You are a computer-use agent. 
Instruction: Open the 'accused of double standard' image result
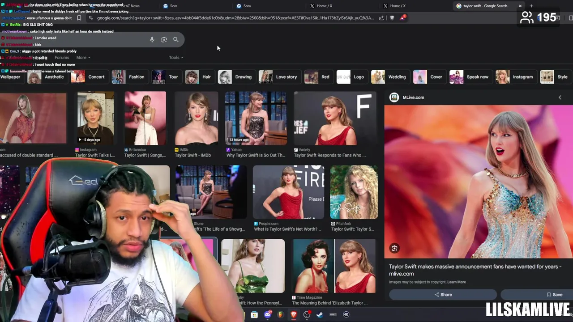click(33, 119)
